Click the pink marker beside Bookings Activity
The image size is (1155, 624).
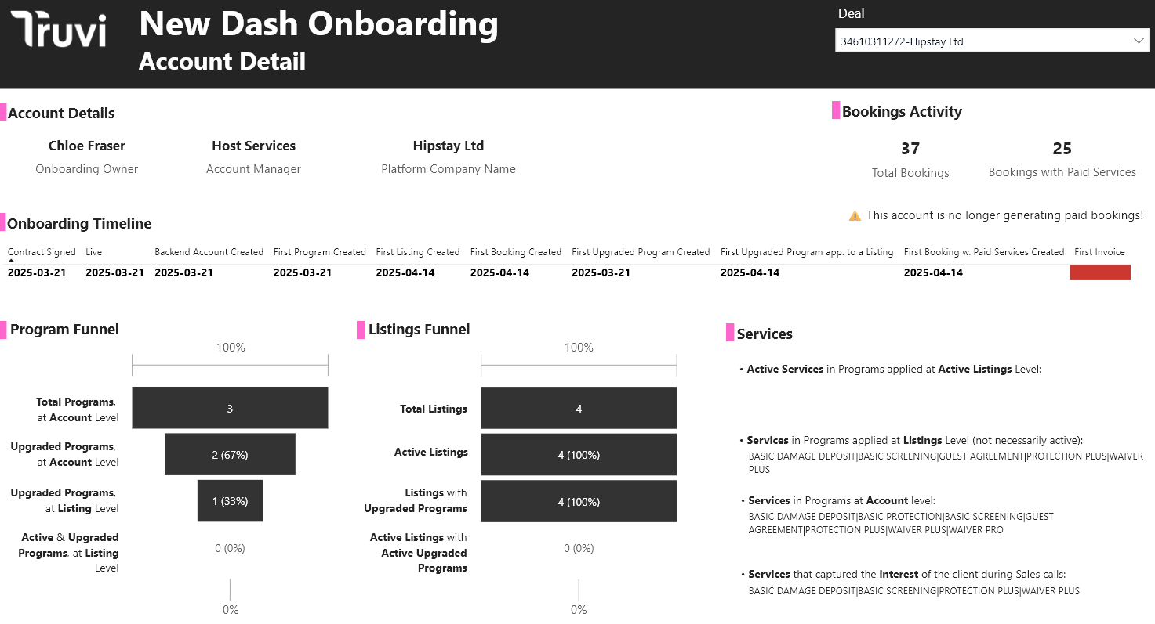point(836,111)
